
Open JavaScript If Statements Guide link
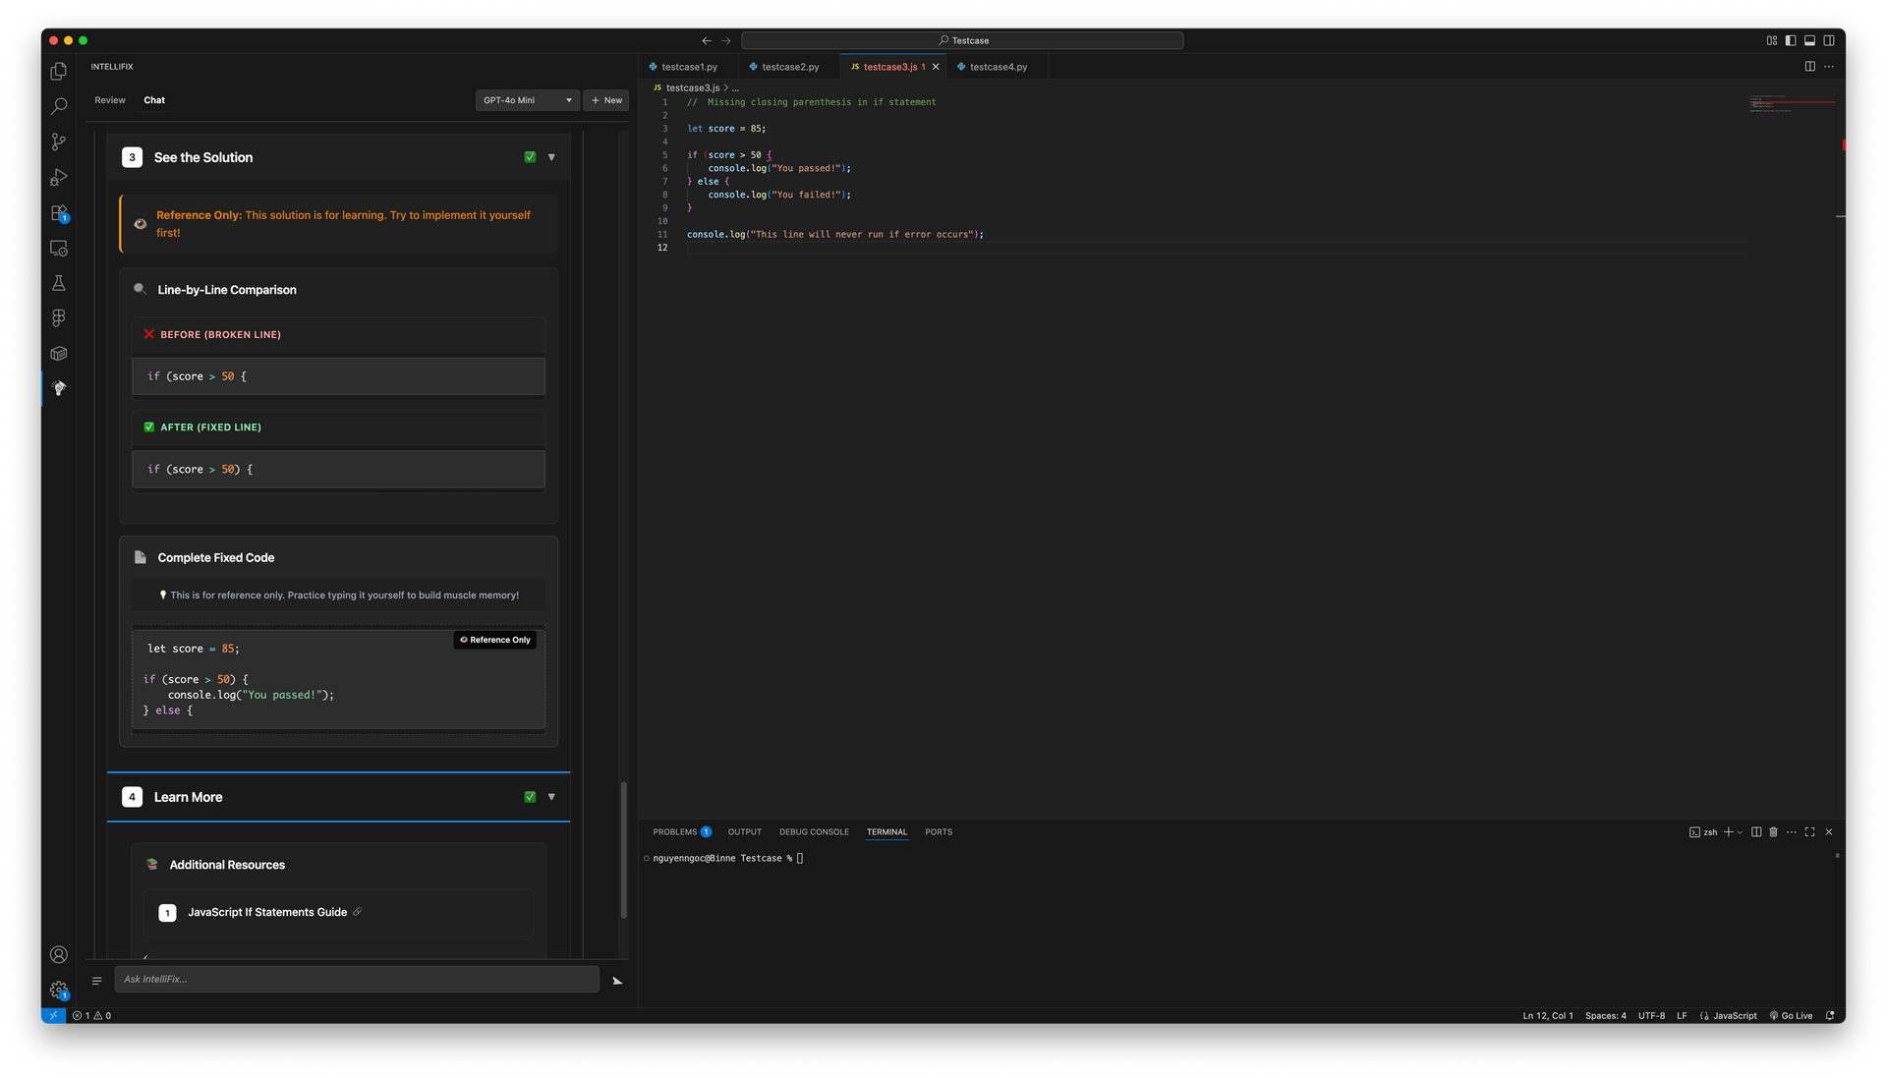pyautogui.click(x=267, y=912)
